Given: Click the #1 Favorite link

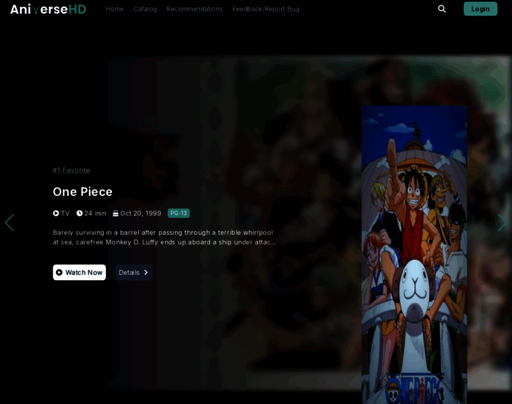Looking at the screenshot, I should point(71,170).
